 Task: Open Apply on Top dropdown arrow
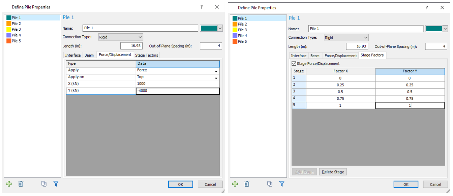pos(216,78)
